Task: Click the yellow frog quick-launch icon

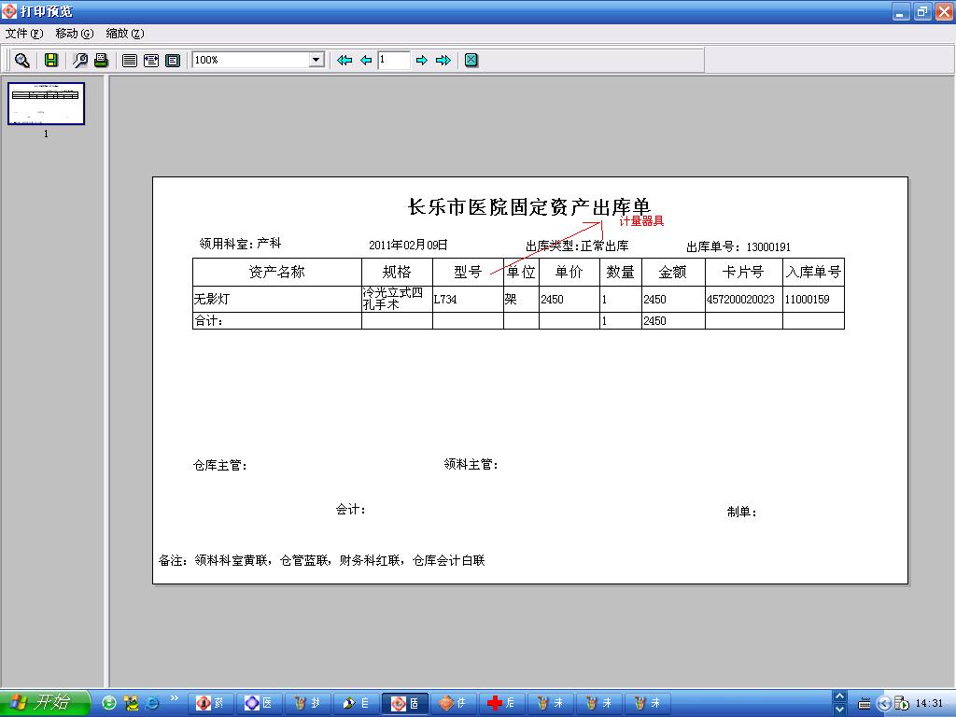Action: coord(131,703)
